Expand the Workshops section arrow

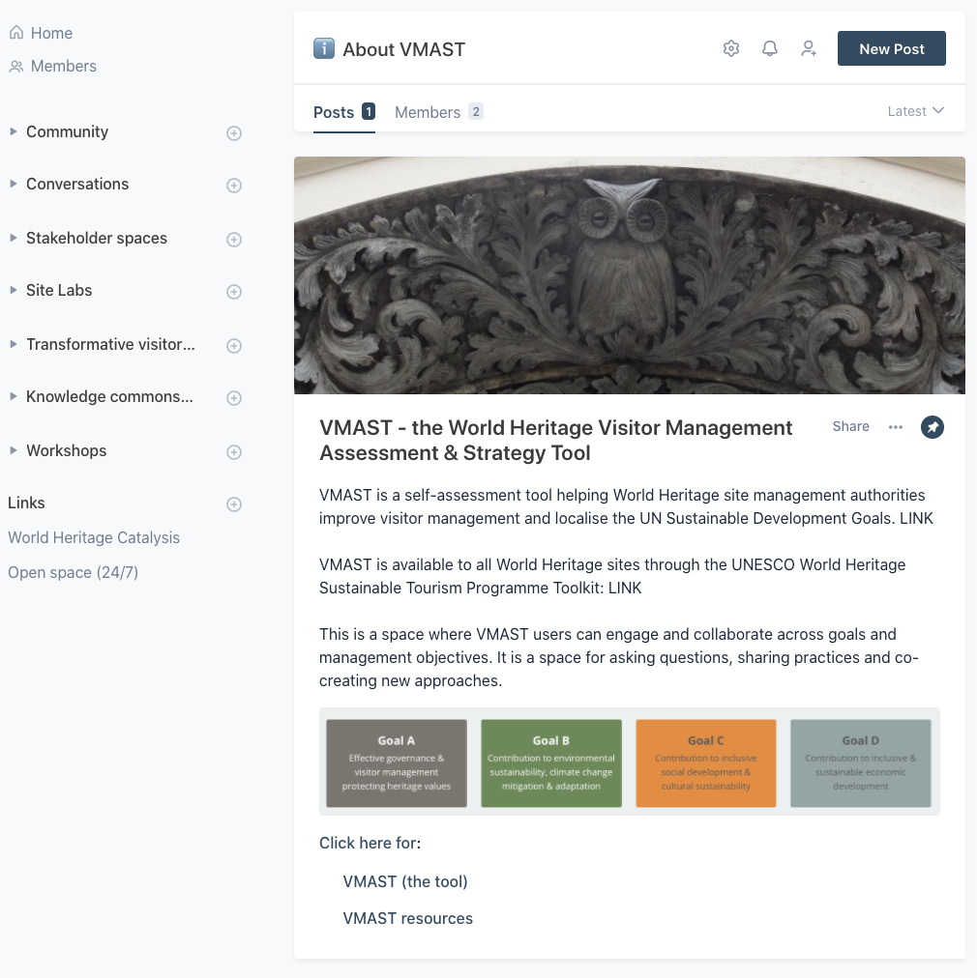tap(14, 450)
